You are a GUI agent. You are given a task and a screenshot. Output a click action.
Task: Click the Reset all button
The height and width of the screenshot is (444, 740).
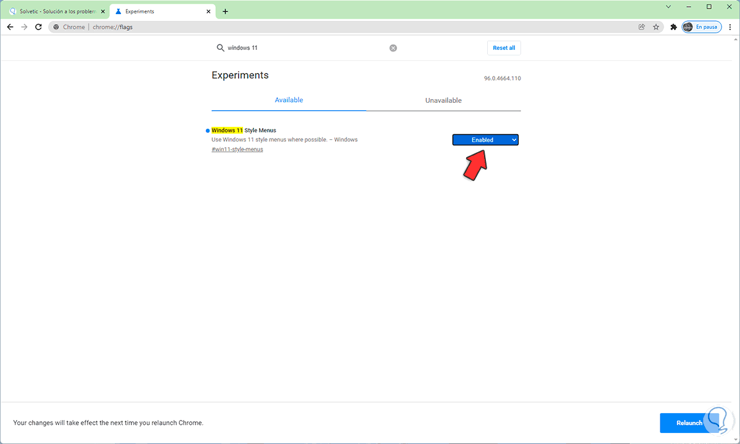click(504, 48)
